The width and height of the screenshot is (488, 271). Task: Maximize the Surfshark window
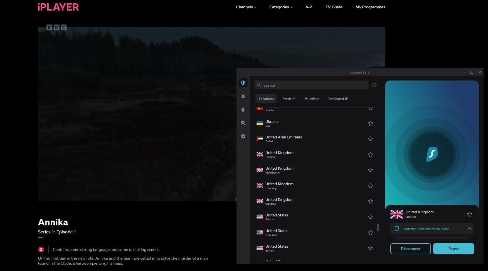[472, 72]
